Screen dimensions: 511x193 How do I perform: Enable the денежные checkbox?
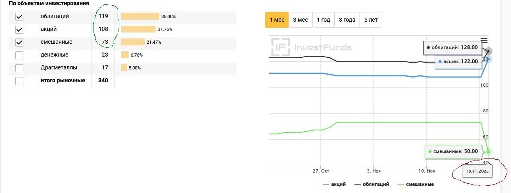pyautogui.click(x=19, y=55)
